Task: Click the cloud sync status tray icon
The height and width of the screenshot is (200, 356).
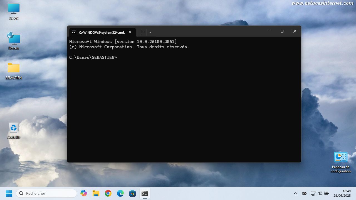Action: click(x=304, y=193)
